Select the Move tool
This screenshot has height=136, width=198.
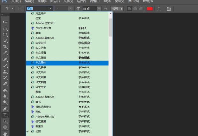(5, 22)
